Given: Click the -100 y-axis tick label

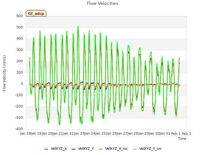Looking at the screenshot, I should coord(19,95).
